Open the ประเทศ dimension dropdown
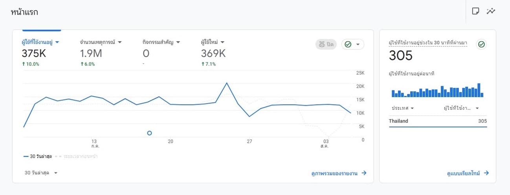This screenshot has width=510, height=195. pos(403,108)
